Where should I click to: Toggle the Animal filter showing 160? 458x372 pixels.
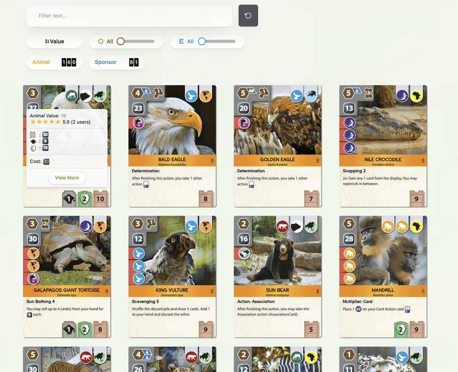pyautogui.click(x=54, y=62)
